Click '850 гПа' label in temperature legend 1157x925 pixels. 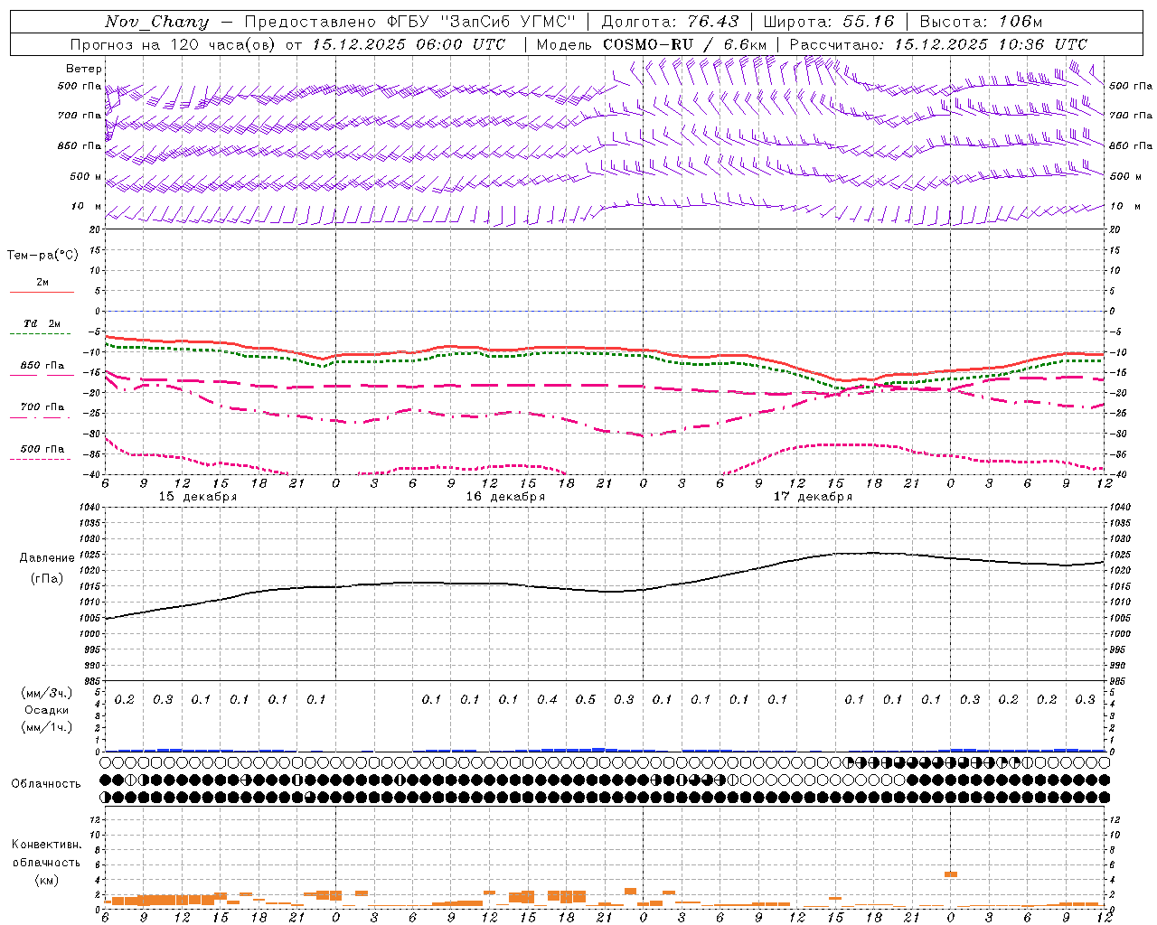click(x=42, y=366)
